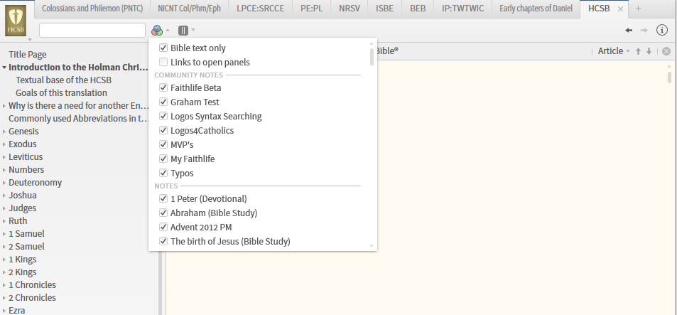Viewport: 677px width, 315px height.
Task: Open Goals of this translation
Action: pos(61,93)
